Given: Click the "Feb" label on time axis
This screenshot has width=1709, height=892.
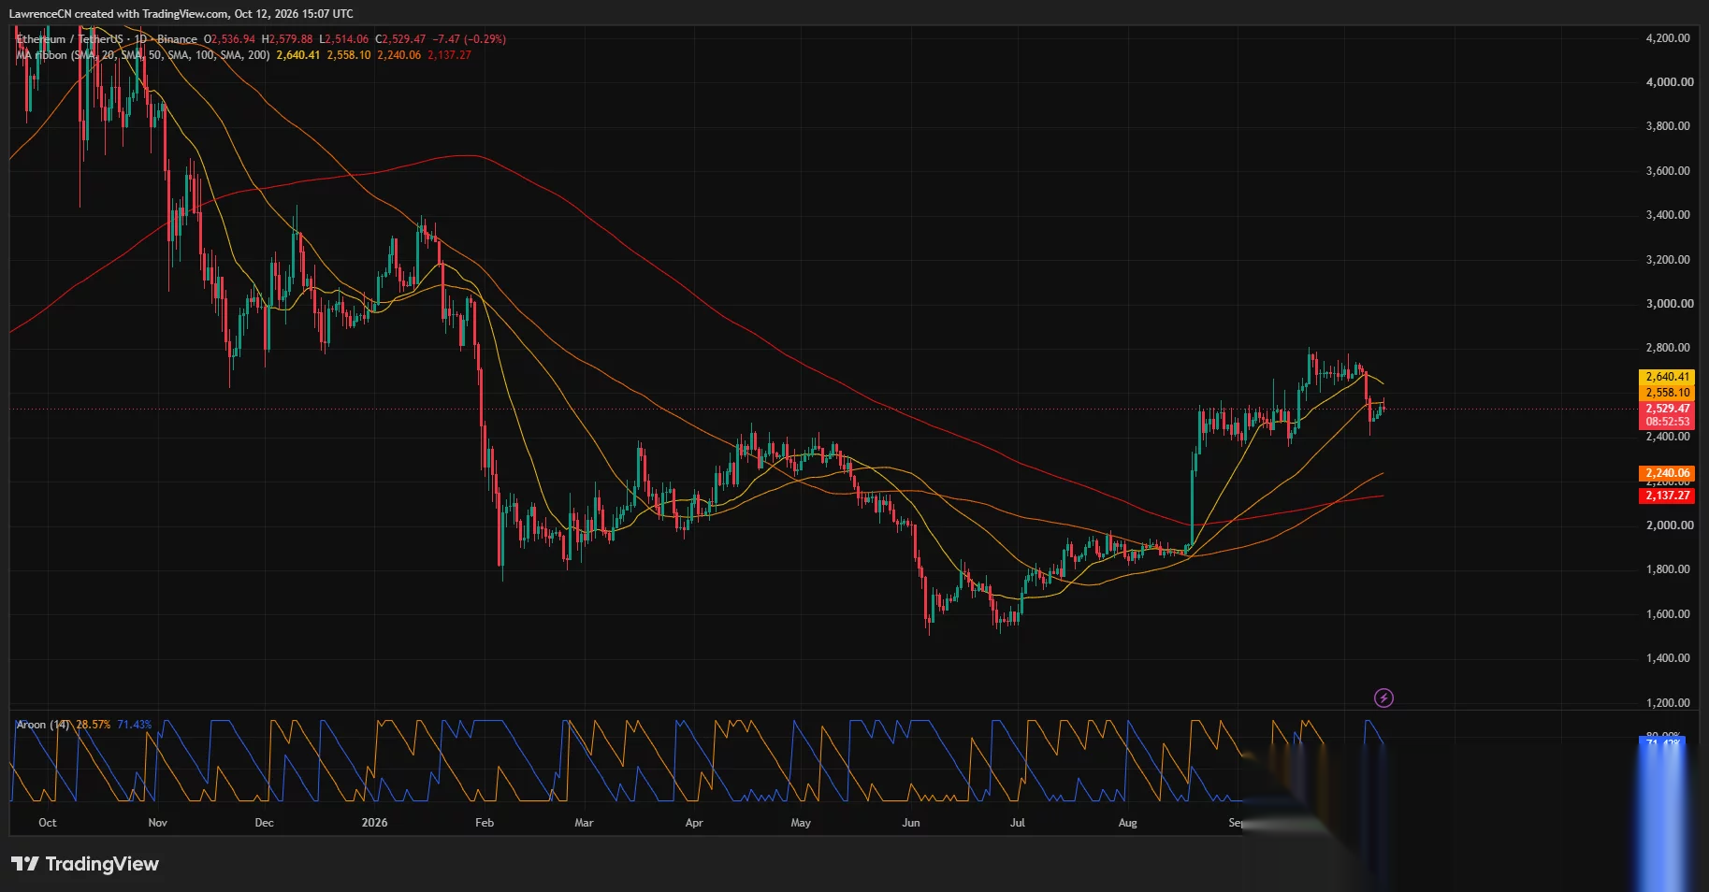Looking at the screenshot, I should click(x=485, y=823).
